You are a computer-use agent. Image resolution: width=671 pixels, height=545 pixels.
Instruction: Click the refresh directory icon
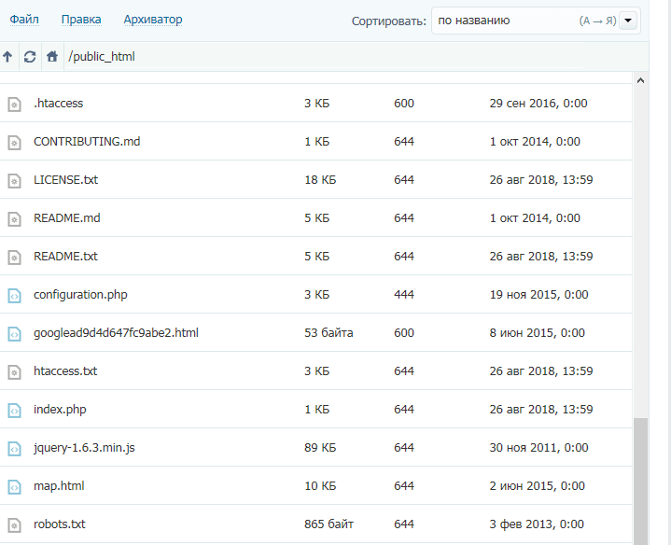(30, 57)
